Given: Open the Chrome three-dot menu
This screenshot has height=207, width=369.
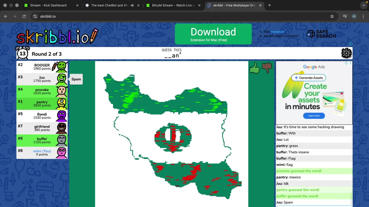Looking at the screenshot, I should (363, 16).
